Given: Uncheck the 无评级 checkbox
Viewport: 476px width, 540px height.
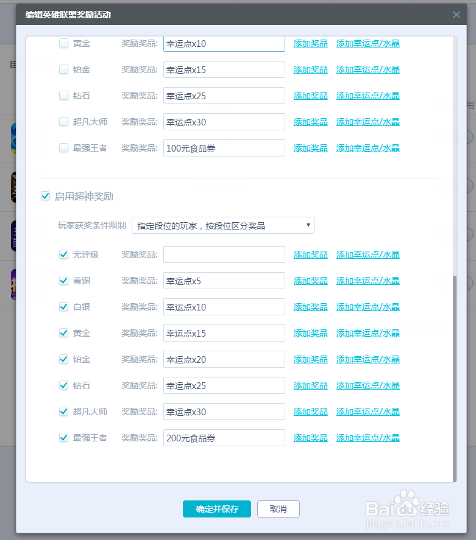Looking at the screenshot, I should (64, 254).
